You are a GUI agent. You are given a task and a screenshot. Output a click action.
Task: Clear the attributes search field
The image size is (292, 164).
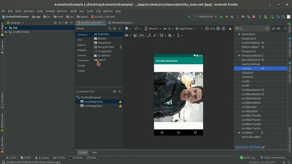tap(267, 28)
